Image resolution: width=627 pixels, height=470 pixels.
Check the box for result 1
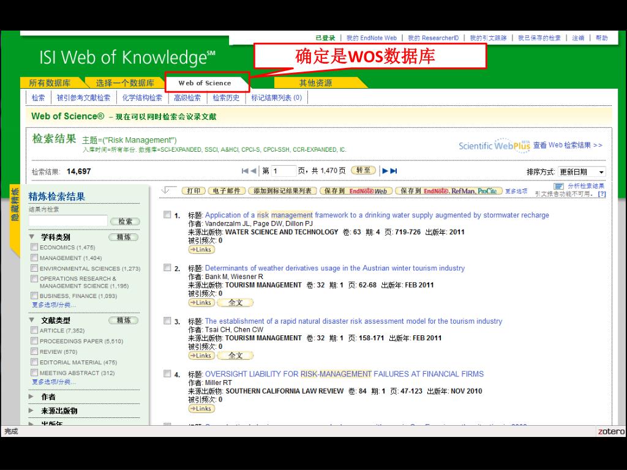[x=167, y=215]
